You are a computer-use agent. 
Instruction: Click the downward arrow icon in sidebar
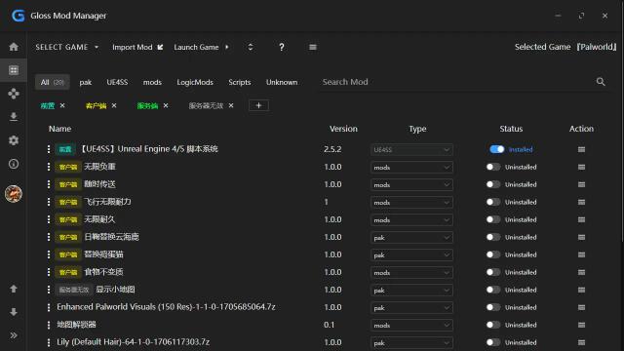(14, 312)
